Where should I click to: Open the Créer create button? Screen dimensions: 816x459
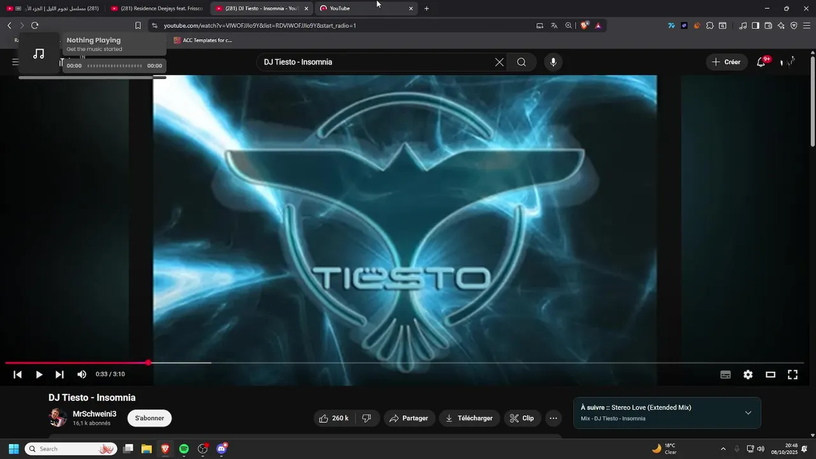click(727, 62)
